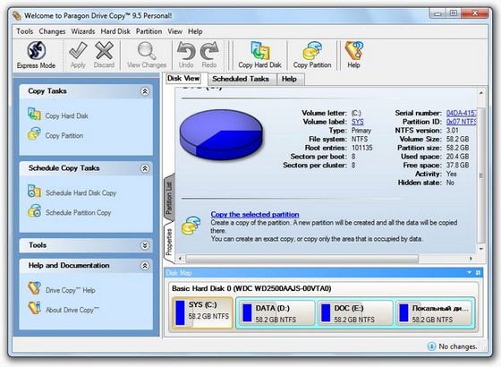501x367 pixels.
Task: Open the Wizards menu
Action: coord(83,31)
